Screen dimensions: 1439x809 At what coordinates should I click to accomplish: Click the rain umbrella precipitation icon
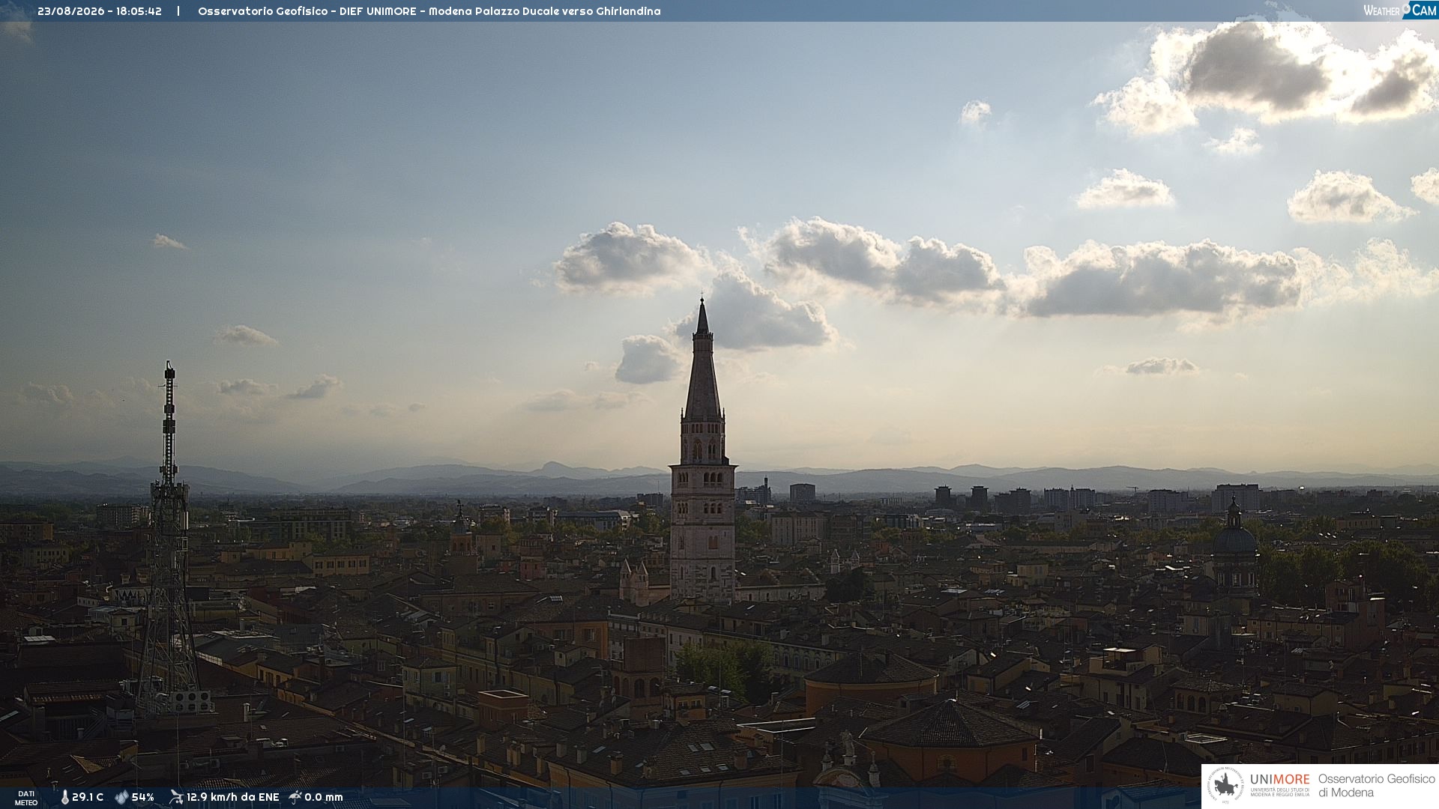pos(295,797)
